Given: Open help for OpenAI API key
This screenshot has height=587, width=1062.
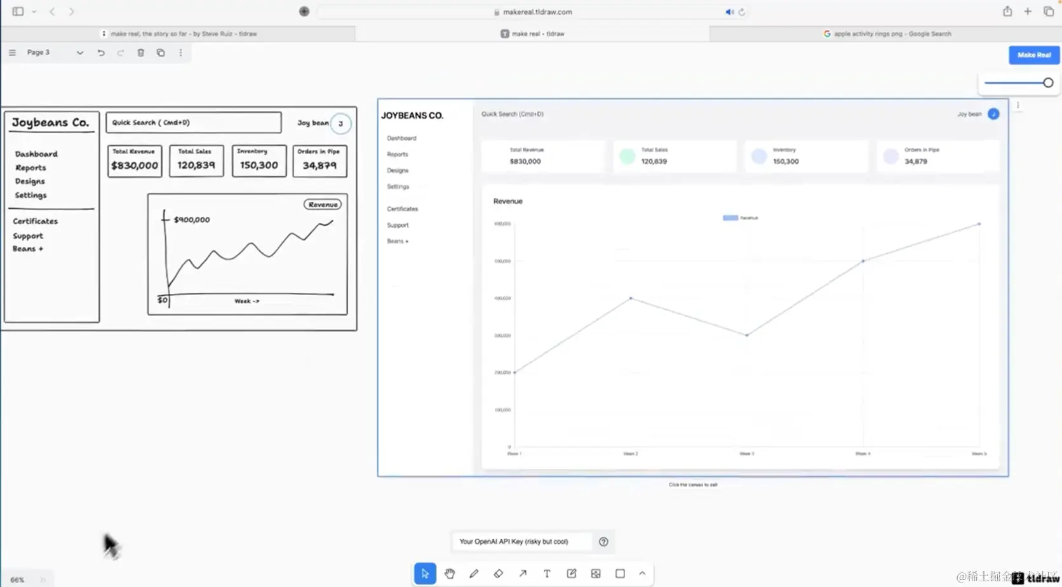Looking at the screenshot, I should coord(603,542).
